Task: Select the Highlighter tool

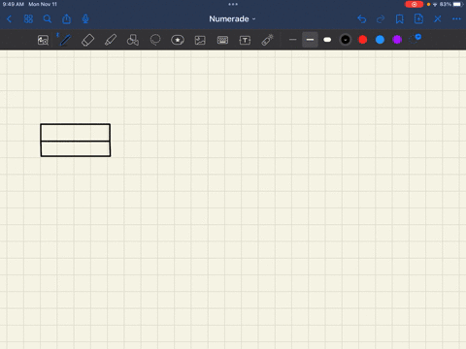Action: pos(111,40)
